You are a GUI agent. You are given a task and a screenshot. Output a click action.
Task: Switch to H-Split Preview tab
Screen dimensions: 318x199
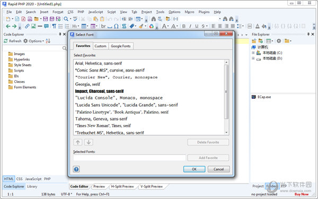tap(122, 186)
